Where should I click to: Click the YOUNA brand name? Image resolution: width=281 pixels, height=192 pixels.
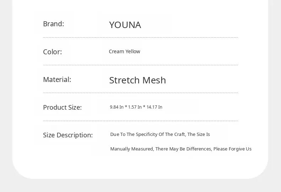(125, 25)
